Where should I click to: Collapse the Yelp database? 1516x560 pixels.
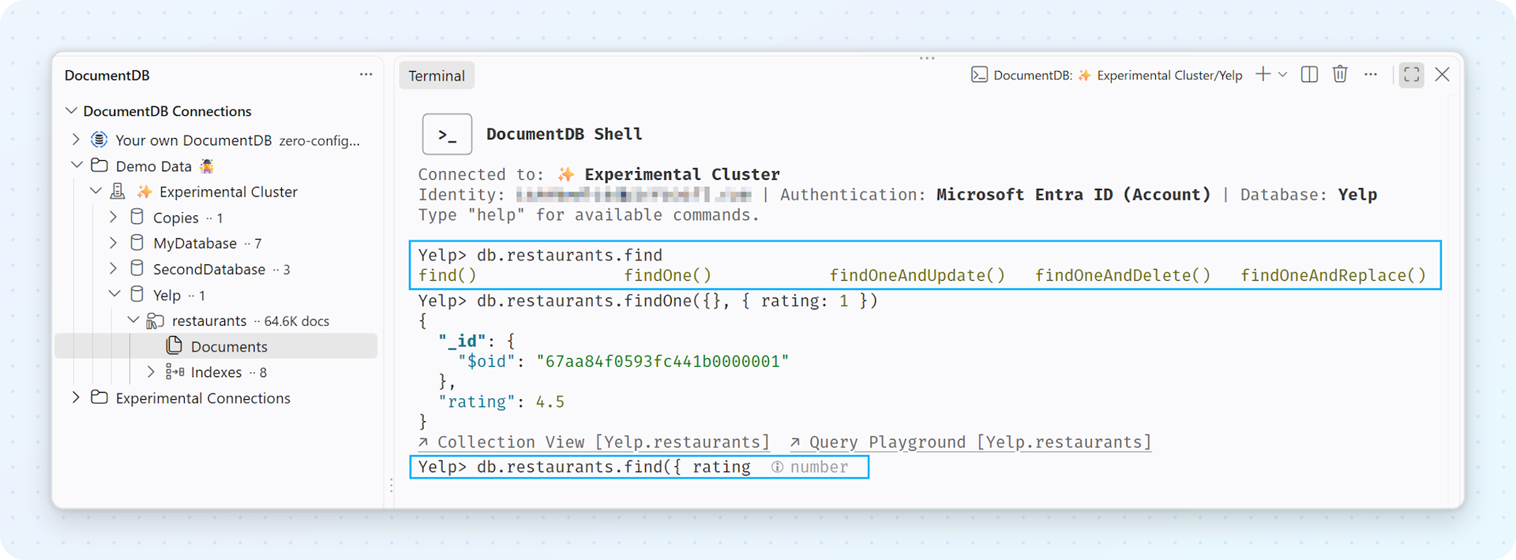pyautogui.click(x=114, y=294)
